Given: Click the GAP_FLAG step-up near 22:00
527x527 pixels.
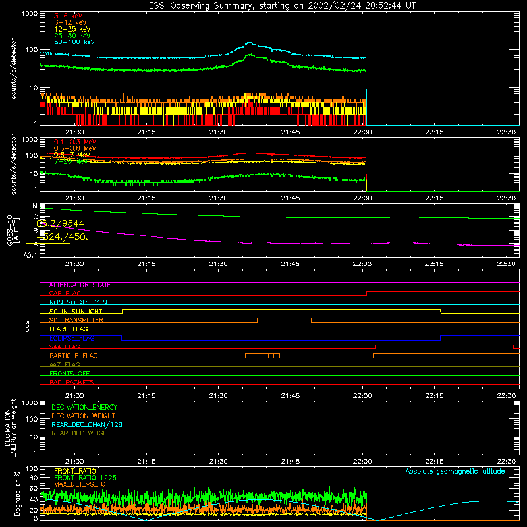Looking at the screenshot, I should [366, 293].
